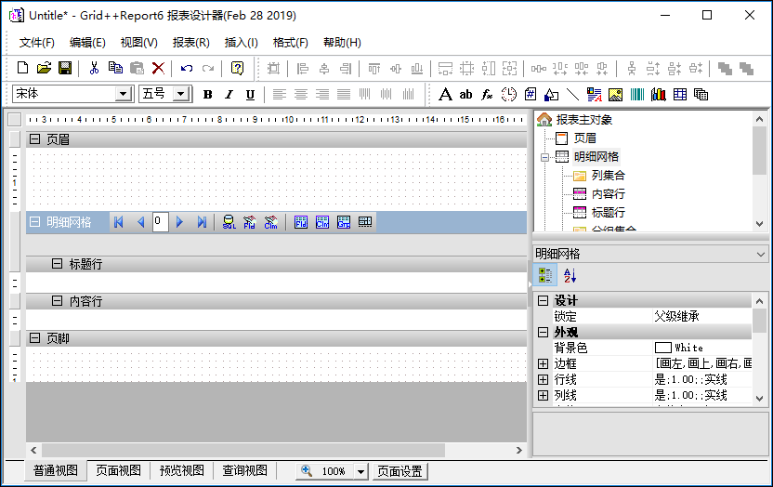Screen dimensions: 773x487
Task: Insert picture box icon
Action: click(x=615, y=94)
